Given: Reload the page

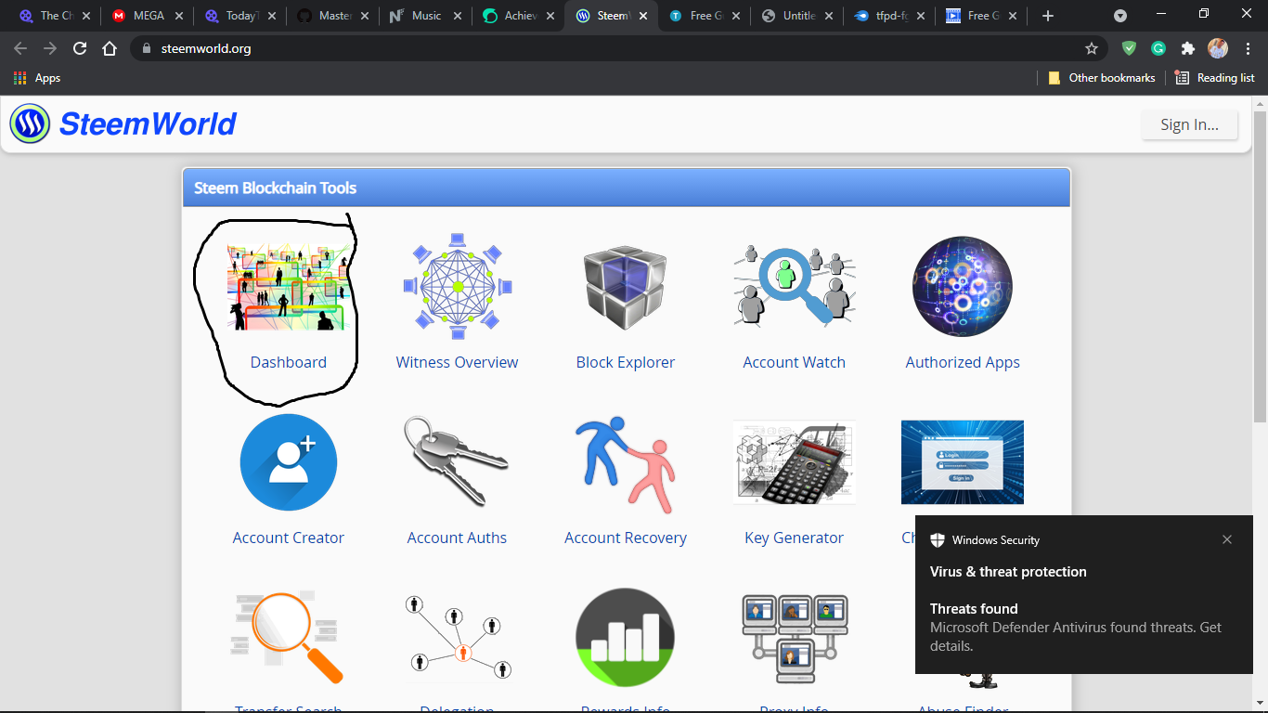Looking at the screenshot, I should coord(80,48).
